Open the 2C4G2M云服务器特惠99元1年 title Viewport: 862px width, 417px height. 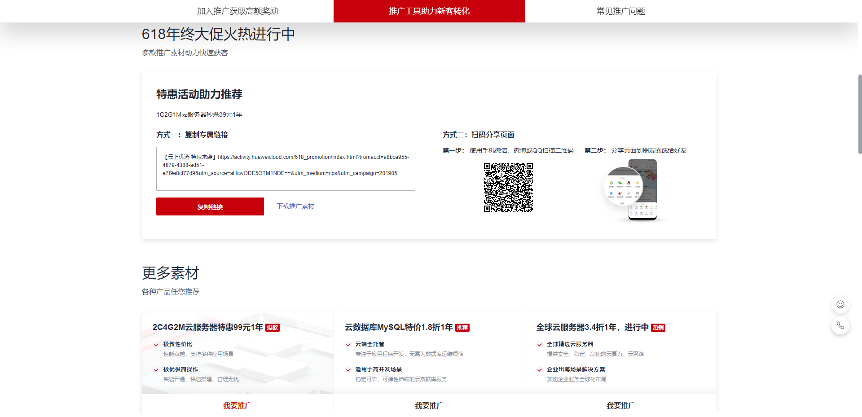208,327
